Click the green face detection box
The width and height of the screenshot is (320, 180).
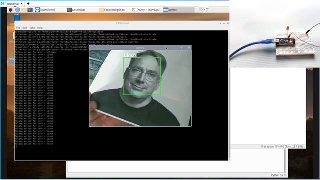point(142,76)
